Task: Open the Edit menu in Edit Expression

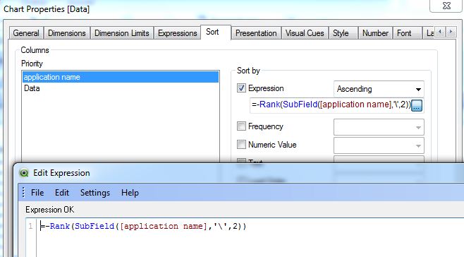Action: [x=62, y=193]
